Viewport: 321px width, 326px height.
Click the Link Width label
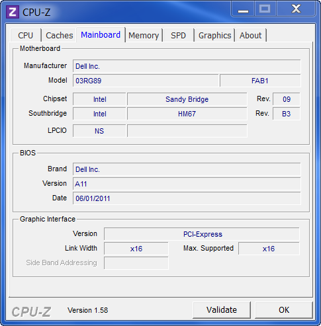[x=81, y=248]
